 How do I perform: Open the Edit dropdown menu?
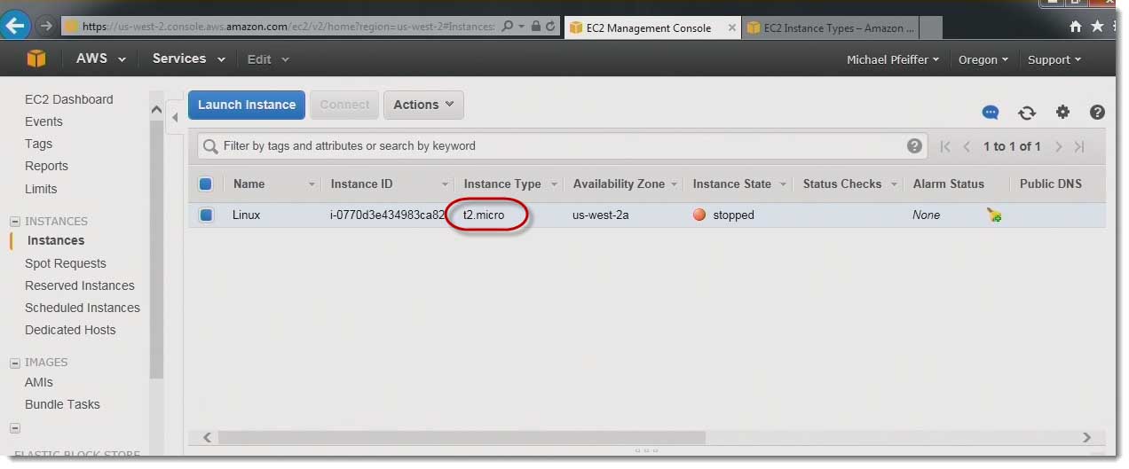[268, 59]
